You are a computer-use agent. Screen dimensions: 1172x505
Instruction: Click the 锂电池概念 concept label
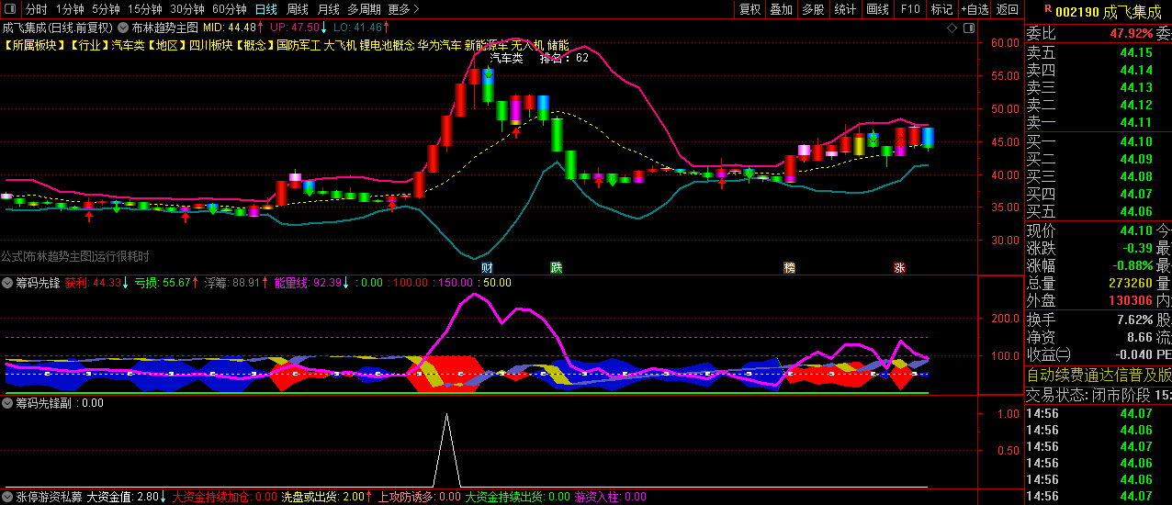pyautogui.click(x=386, y=45)
